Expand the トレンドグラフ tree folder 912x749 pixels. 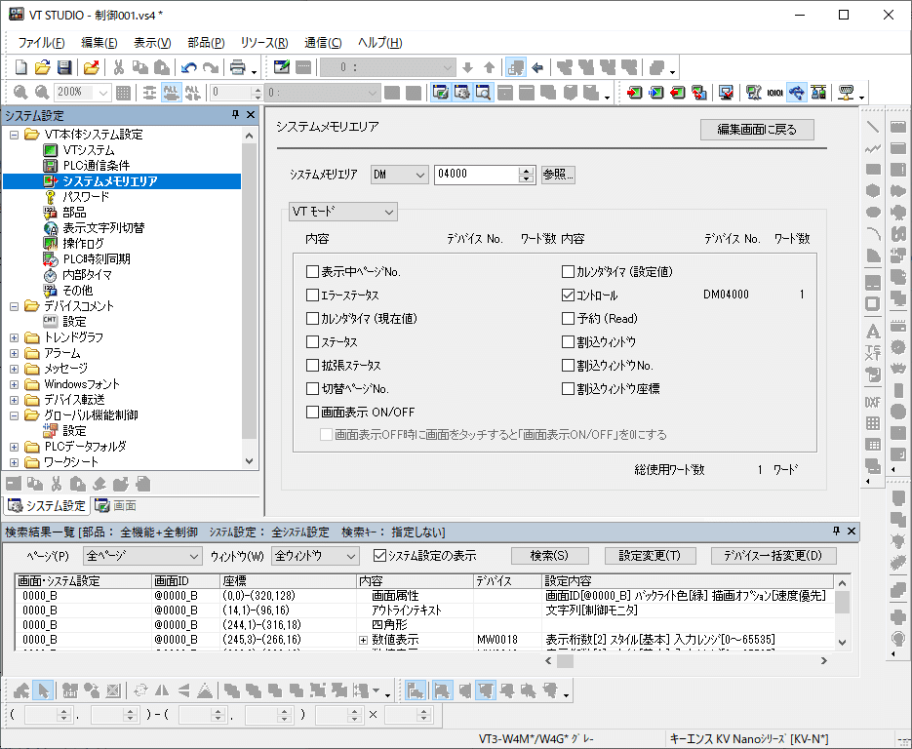pos(14,337)
